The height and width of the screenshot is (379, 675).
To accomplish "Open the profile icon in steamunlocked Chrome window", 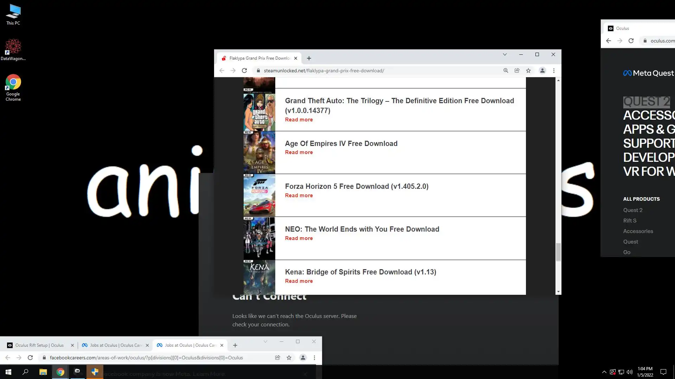I will click(x=542, y=71).
